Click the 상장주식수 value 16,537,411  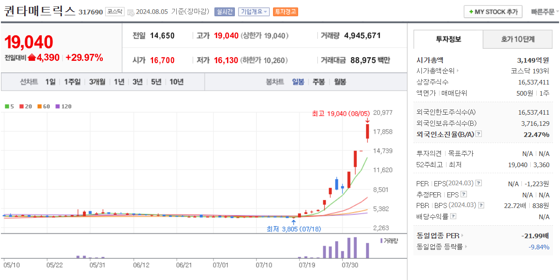pyautogui.click(x=533, y=82)
